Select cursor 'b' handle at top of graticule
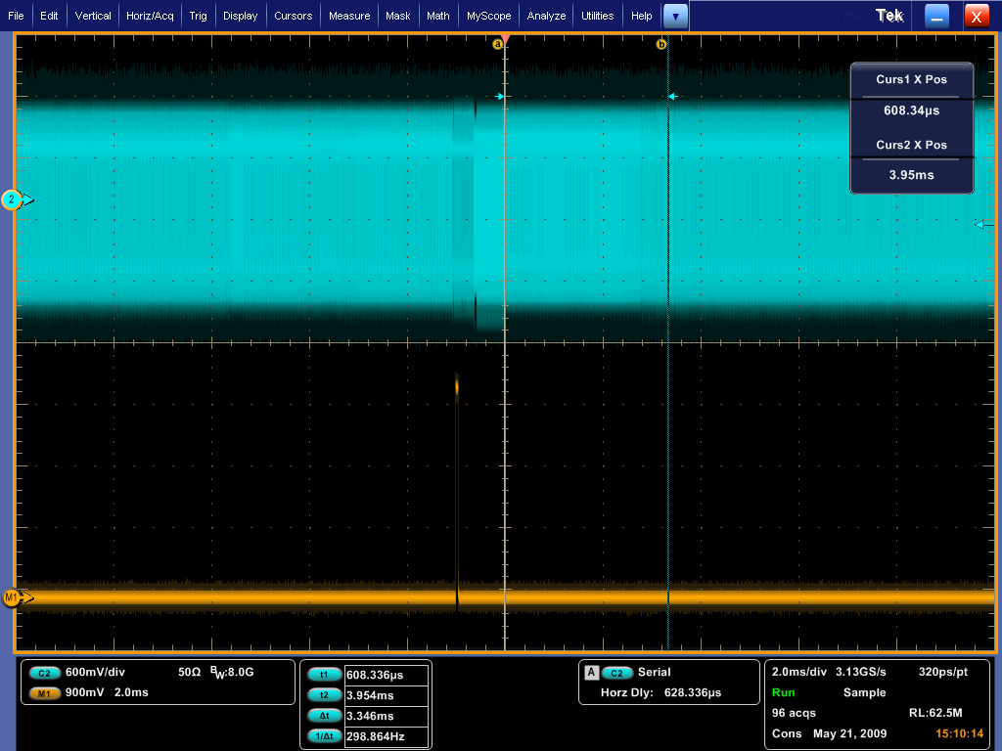 point(660,44)
